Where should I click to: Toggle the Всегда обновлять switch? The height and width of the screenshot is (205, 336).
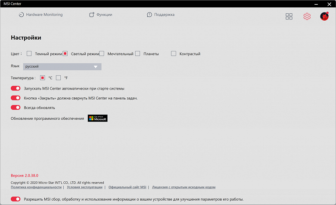click(x=16, y=107)
